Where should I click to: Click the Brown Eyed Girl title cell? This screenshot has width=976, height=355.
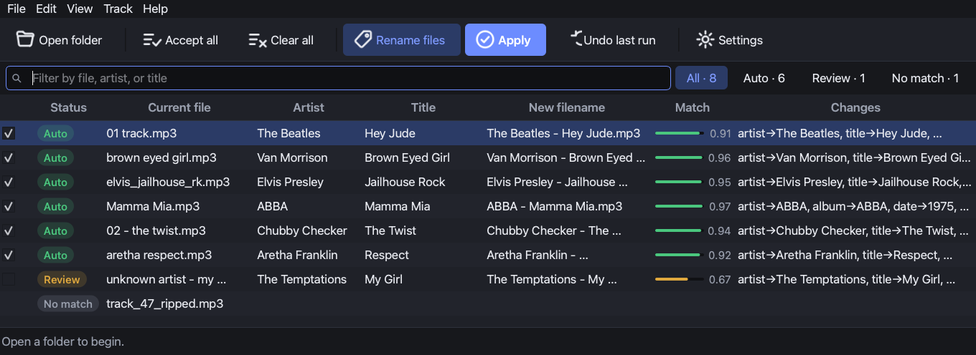pos(407,157)
